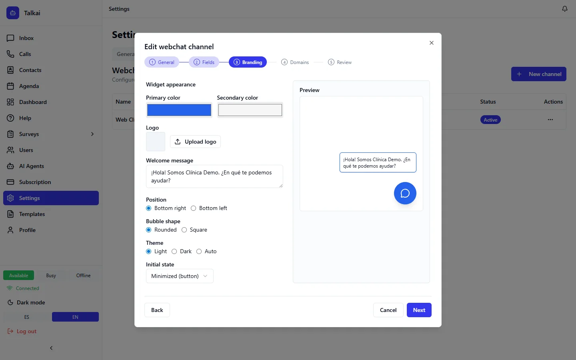Image resolution: width=576 pixels, height=360 pixels.
Task: Expand the Surveys submenu chevron
Action: [x=92, y=134]
